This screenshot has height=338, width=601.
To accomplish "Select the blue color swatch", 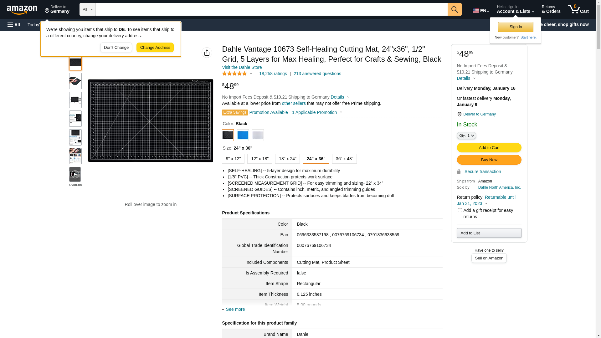I will coord(243,135).
